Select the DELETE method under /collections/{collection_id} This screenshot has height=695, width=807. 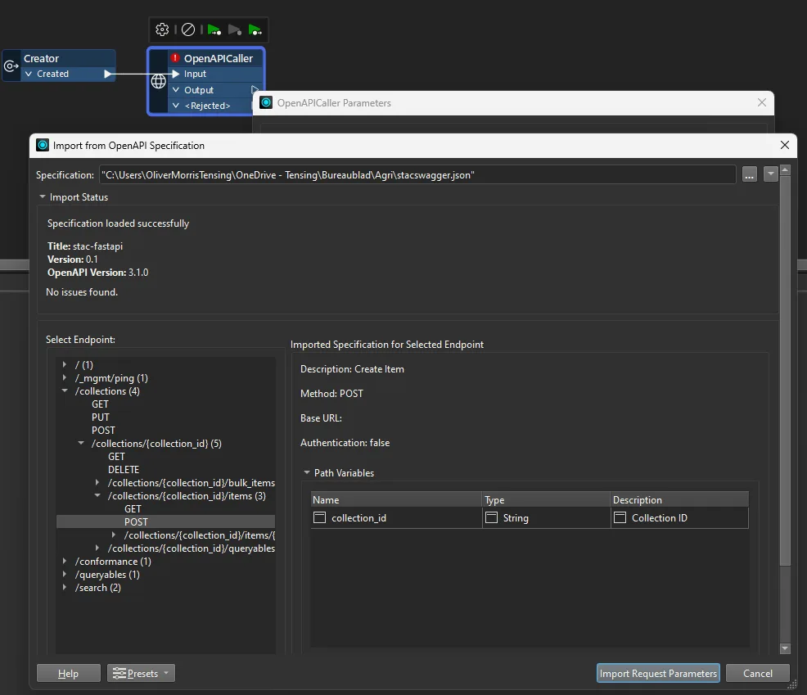click(x=124, y=470)
